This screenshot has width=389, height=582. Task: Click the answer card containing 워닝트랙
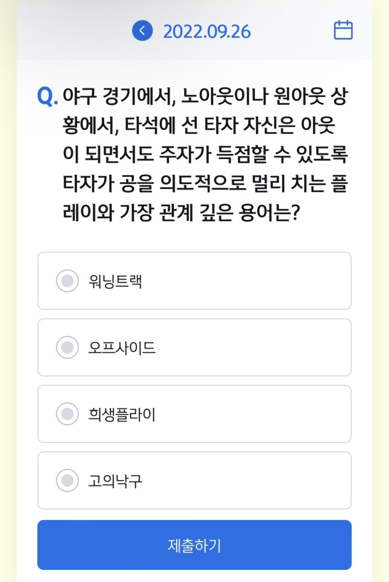coord(246,281)
